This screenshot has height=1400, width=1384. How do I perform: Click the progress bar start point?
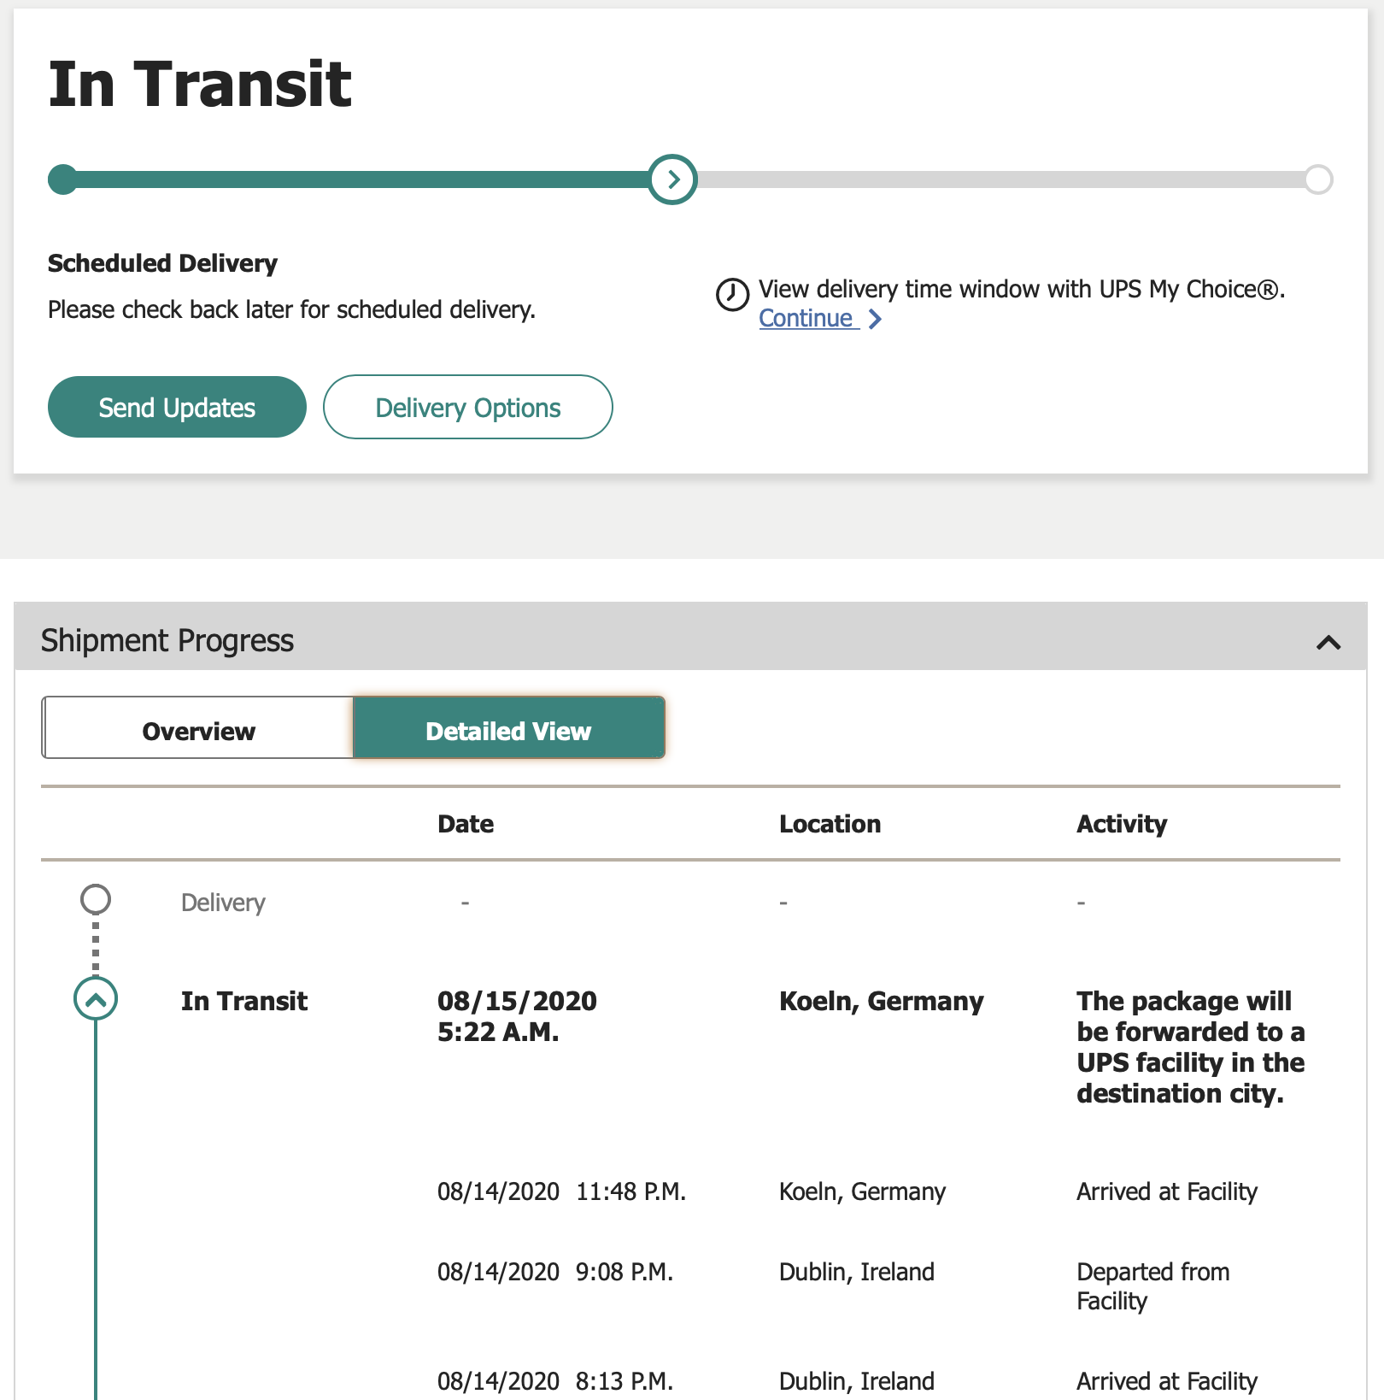pos(62,179)
